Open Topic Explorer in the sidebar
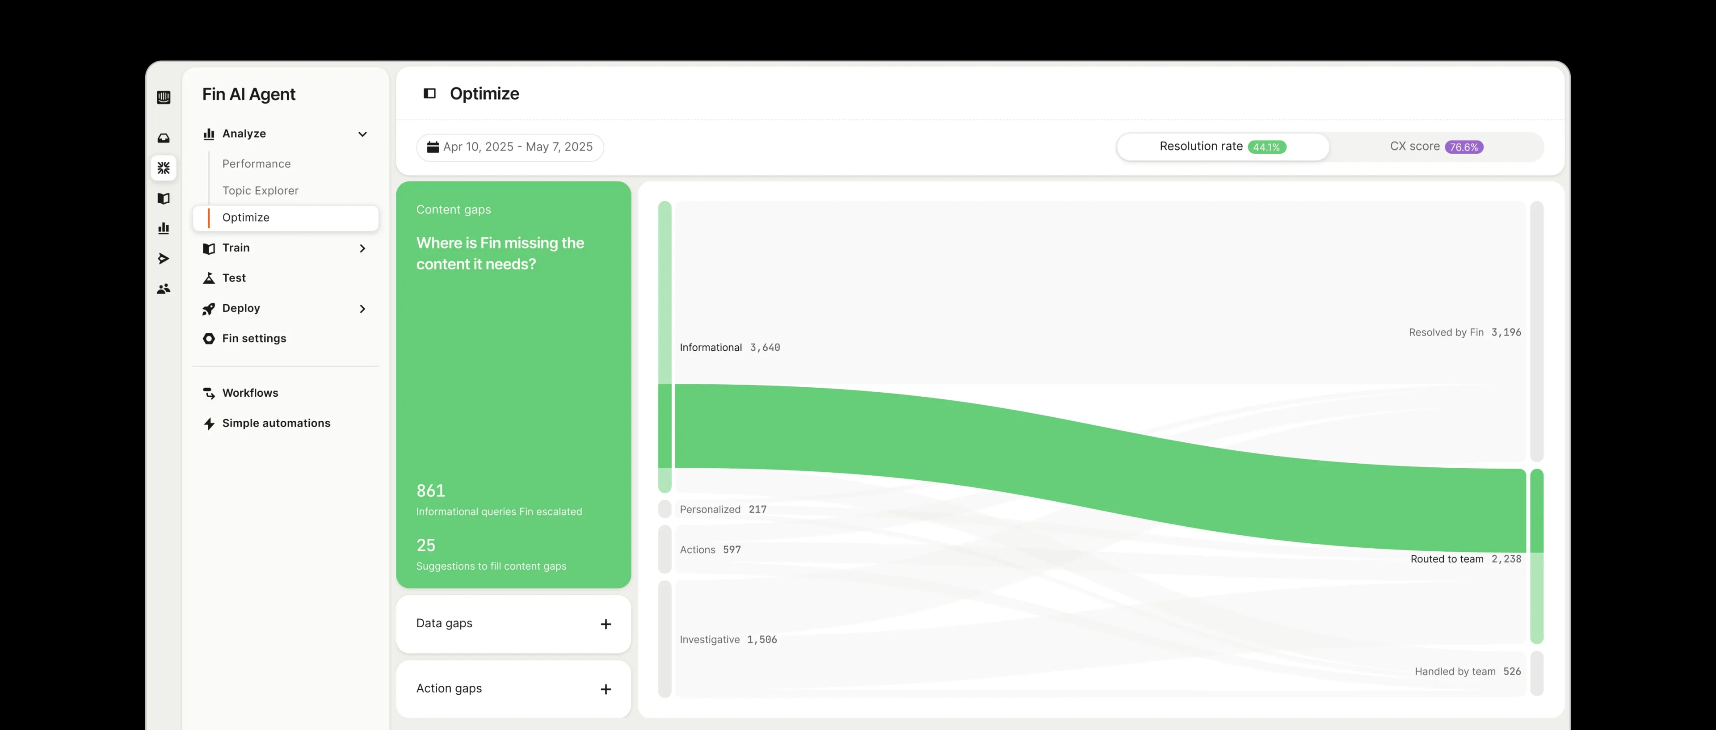The image size is (1716, 730). tap(261, 190)
